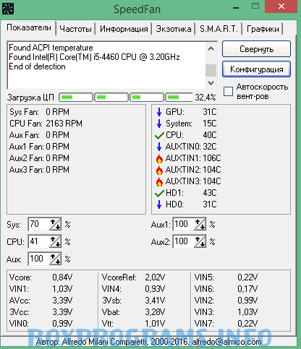Click the System temperature down-arrow icon
Viewport: 301px width, 349px height.
pos(159,124)
